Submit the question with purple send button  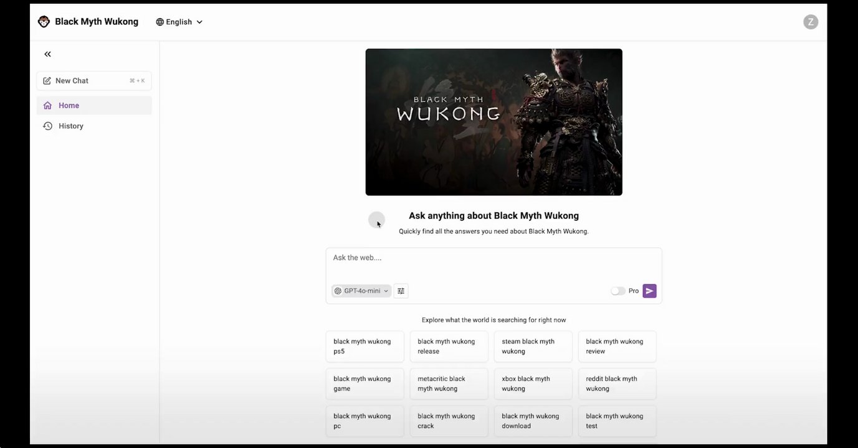coord(649,291)
